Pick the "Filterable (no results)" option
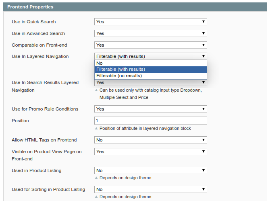 [x=151, y=76]
